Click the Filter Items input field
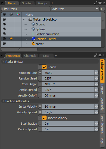 pyautogui.click(x=26, y=9)
